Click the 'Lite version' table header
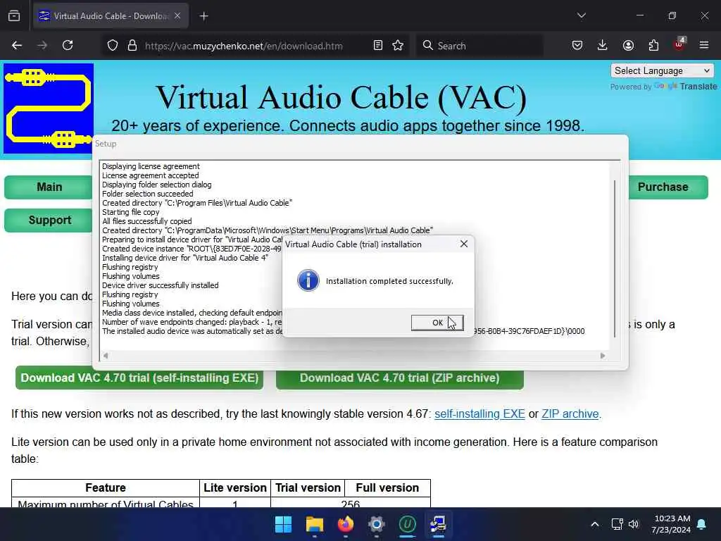721x541 pixels. point(235,487)
